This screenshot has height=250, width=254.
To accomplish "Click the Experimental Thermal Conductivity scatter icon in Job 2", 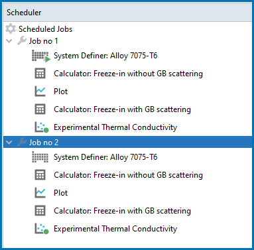I will (42, 229).
